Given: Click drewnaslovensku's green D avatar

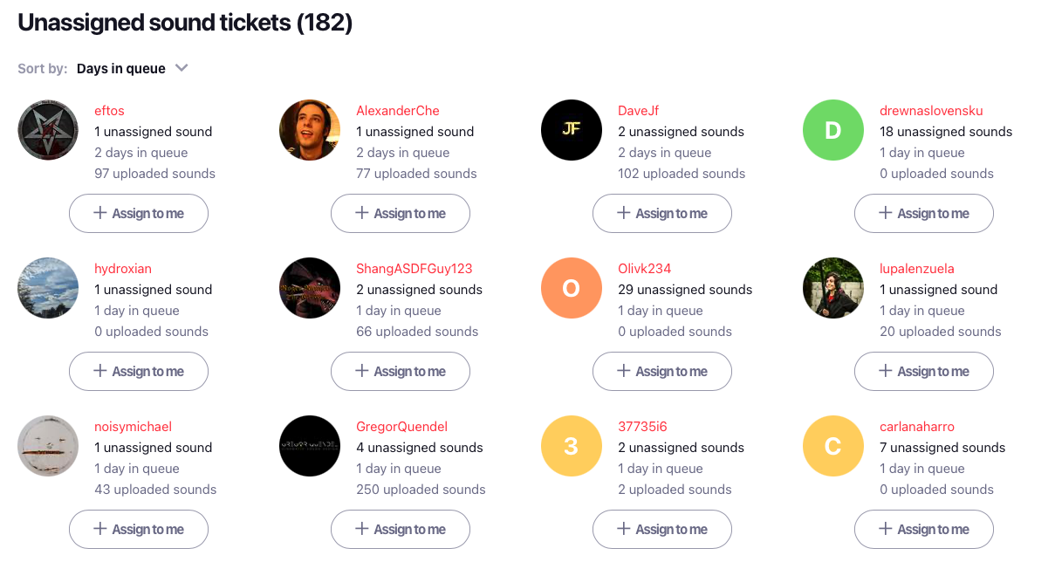Looking at the screenshot, I should pos(833,130).
